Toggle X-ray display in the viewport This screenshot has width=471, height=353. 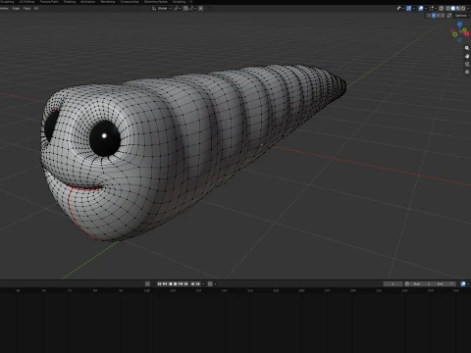tap(441, 8)
